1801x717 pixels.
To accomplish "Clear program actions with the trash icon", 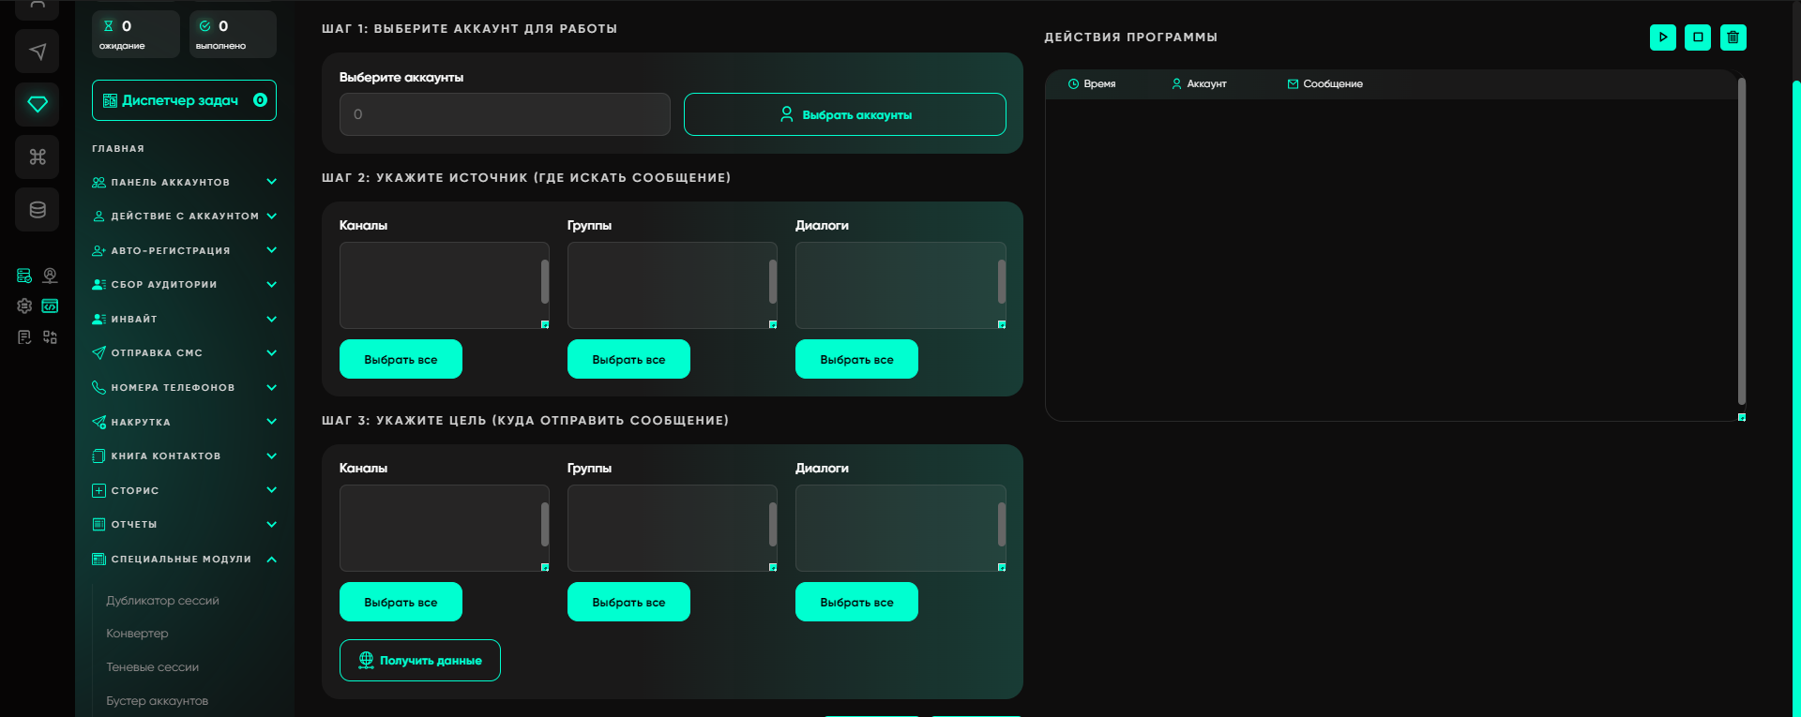I will click(x=1733, y=37).
